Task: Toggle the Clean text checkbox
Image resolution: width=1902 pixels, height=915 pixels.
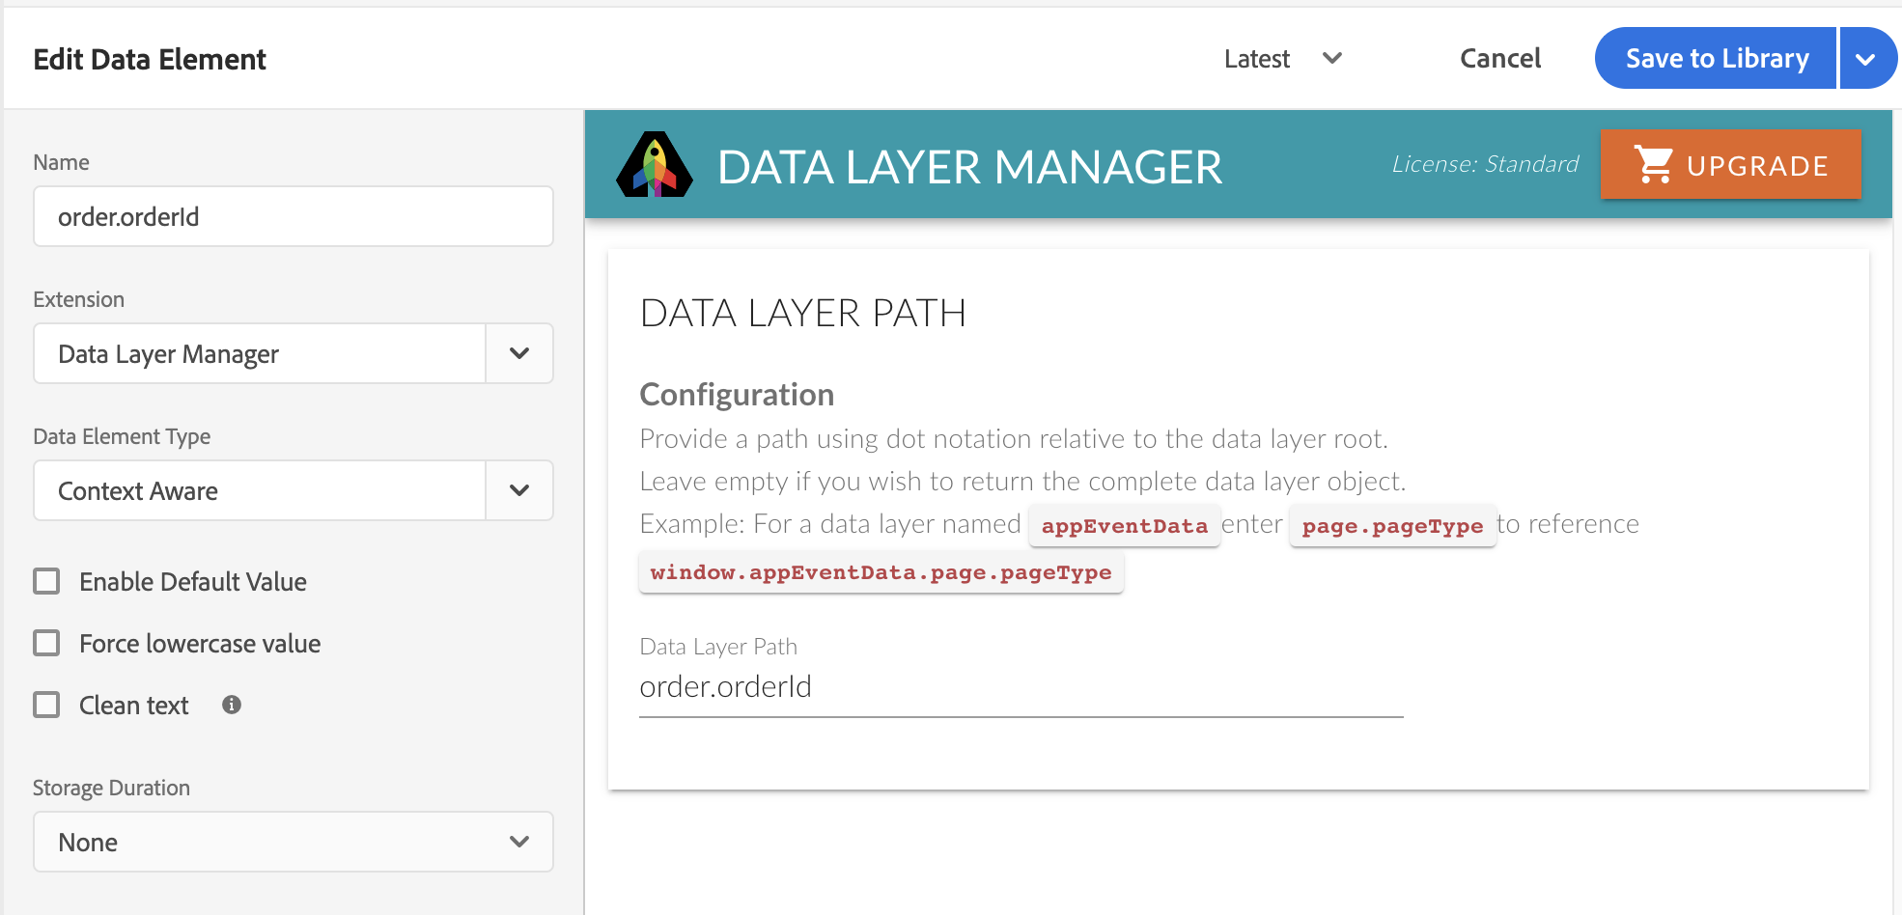Action: coord(46,705)
